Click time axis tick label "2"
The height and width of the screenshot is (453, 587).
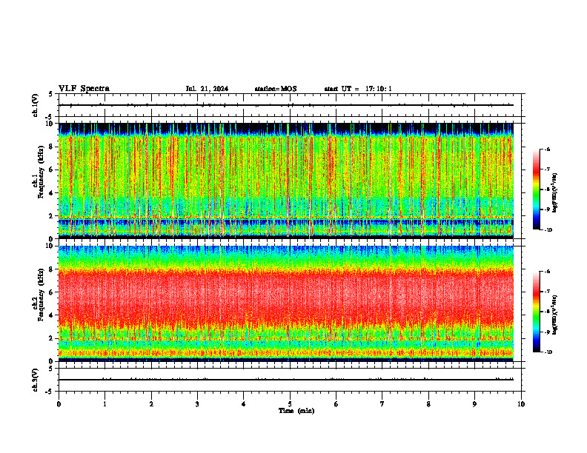pyautogui.click(x=151, y=404)
